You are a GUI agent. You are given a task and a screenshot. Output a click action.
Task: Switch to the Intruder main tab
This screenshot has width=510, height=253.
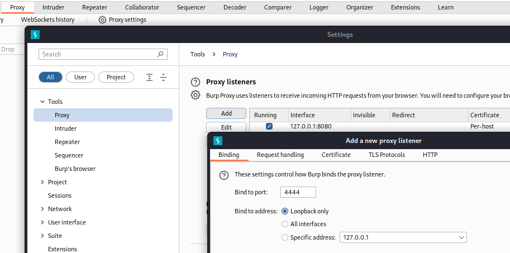tap(53, 7)
